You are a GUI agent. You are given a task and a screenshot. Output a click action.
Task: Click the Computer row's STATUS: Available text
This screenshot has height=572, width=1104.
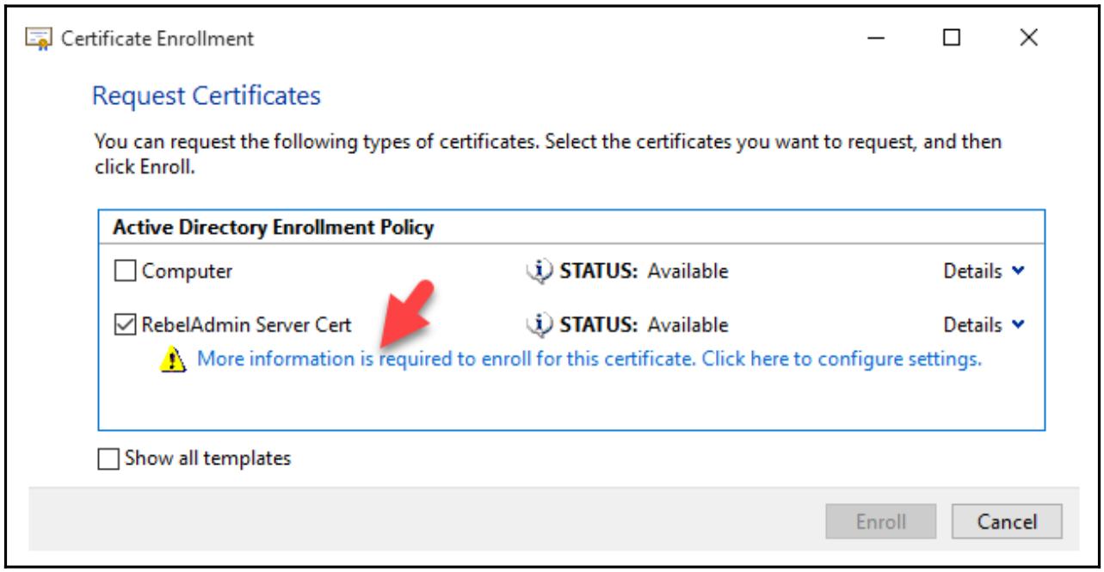(644, 272)
